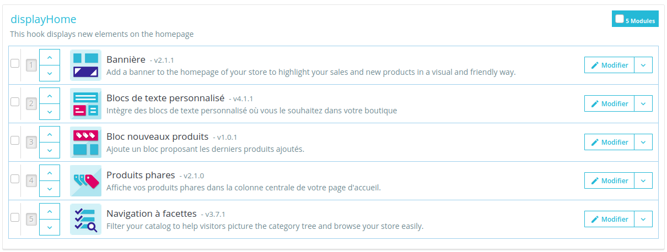This screenshot has height=252, width=667.
Task: Click position number 2 handle
Action: coord(31,103)
